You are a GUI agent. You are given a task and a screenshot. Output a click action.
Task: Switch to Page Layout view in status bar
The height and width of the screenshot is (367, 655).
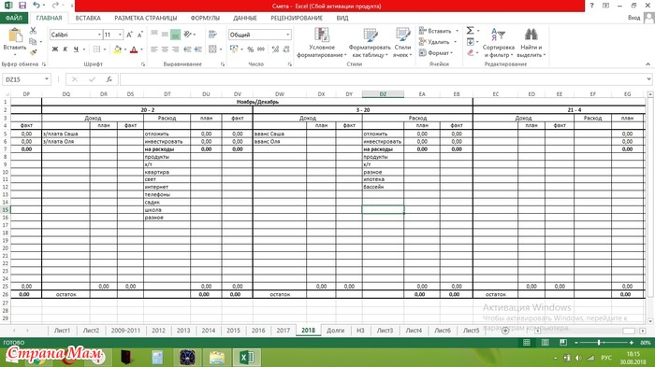coord(546,343)
